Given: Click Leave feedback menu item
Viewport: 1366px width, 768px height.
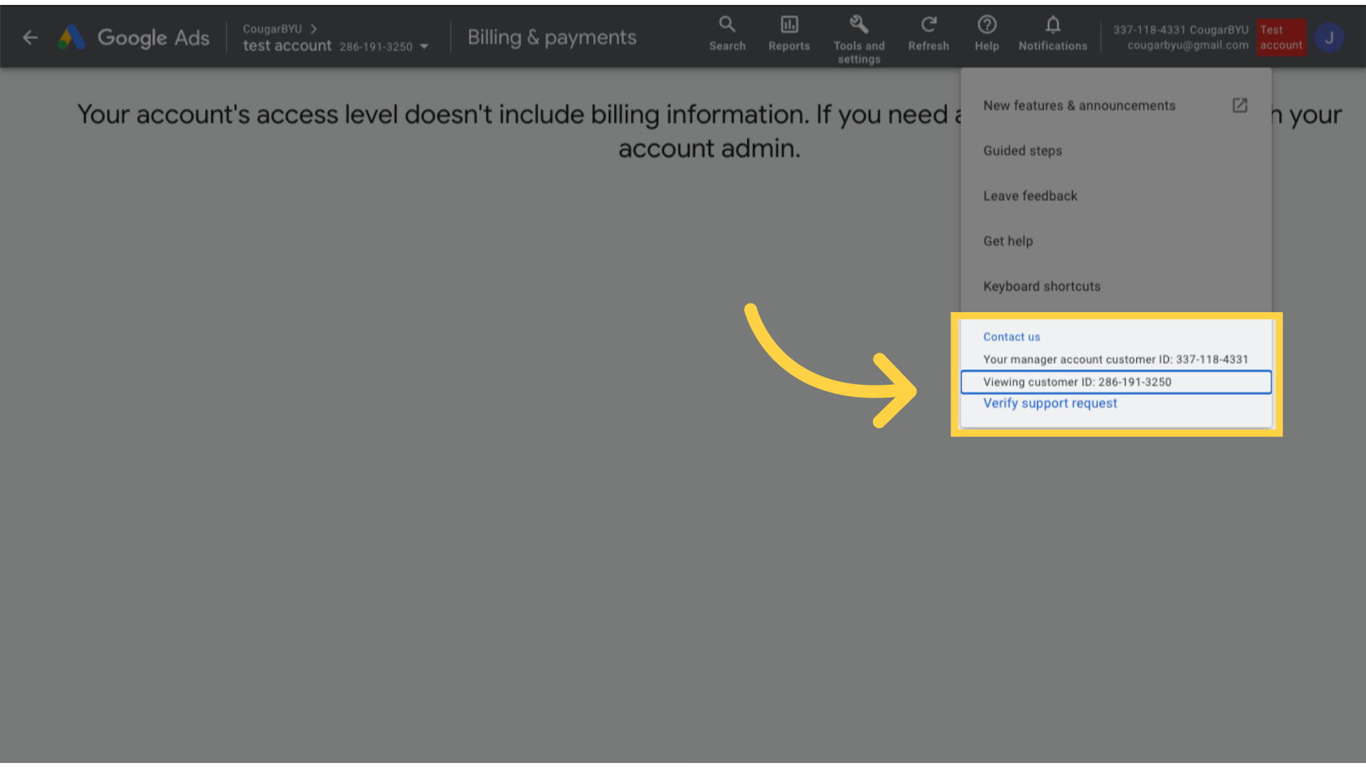Looking at the screenshot, I should coord(1030,195).
